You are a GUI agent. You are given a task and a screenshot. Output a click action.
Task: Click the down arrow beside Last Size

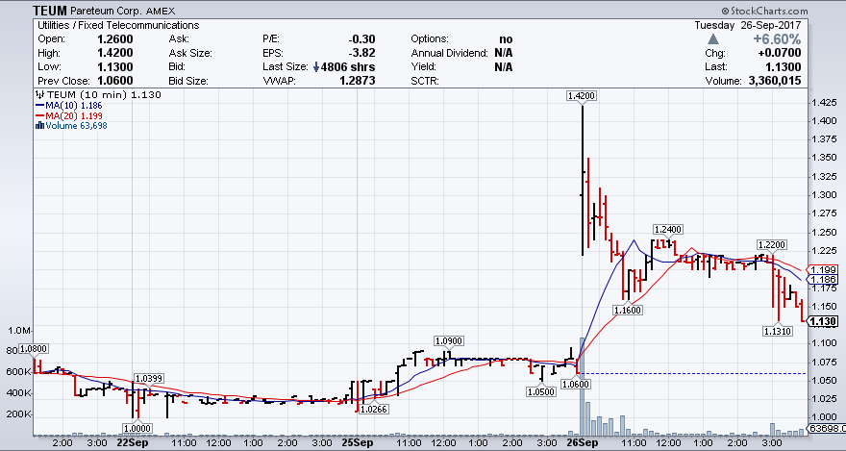tap(314, 67)
